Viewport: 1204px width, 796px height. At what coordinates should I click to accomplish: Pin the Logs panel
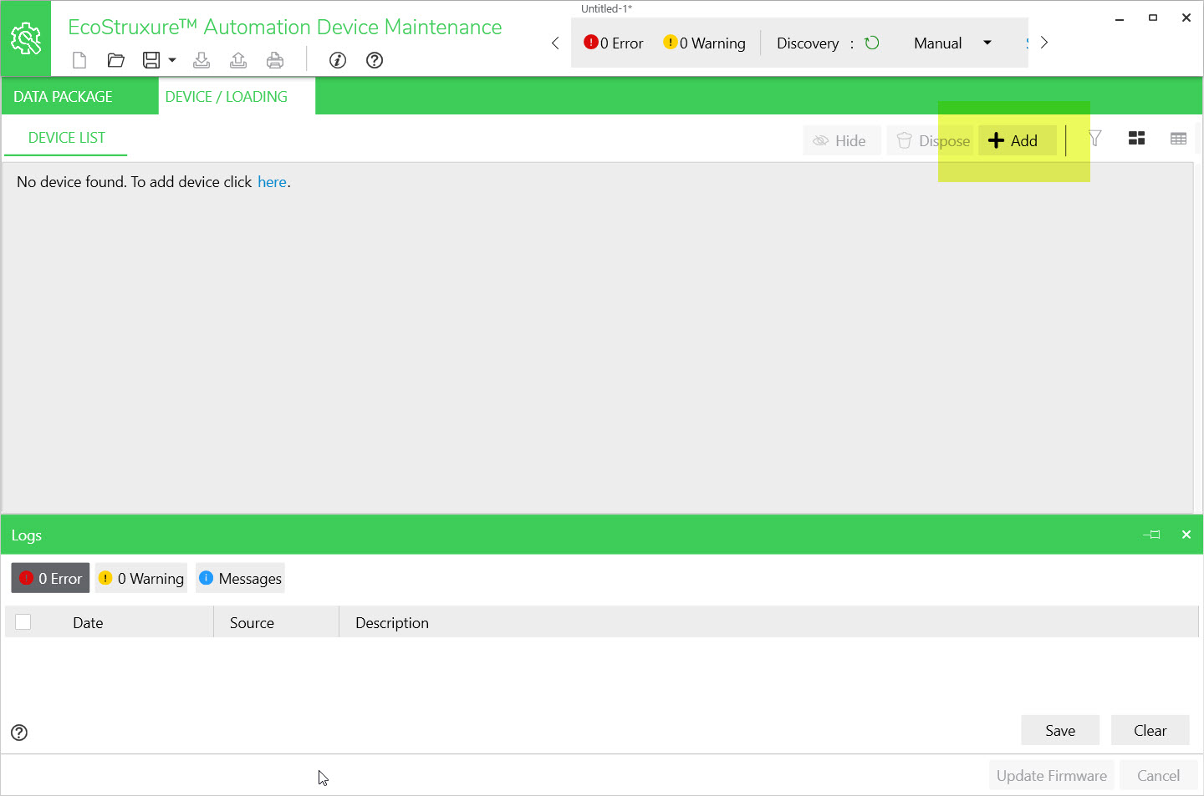click(1152, 535)
